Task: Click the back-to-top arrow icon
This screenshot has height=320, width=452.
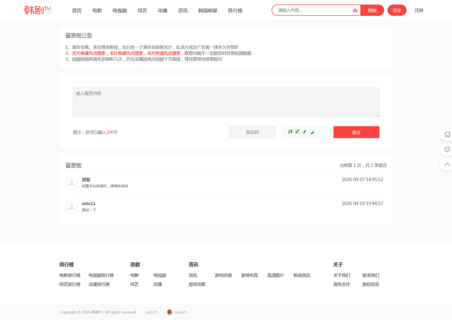Action: click(447, 164)
